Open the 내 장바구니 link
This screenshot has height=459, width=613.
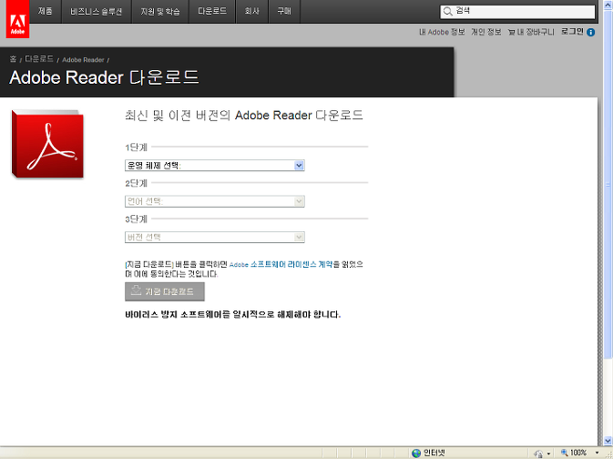[536, 32]
